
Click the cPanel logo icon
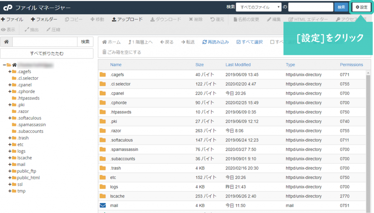point(8,8)
